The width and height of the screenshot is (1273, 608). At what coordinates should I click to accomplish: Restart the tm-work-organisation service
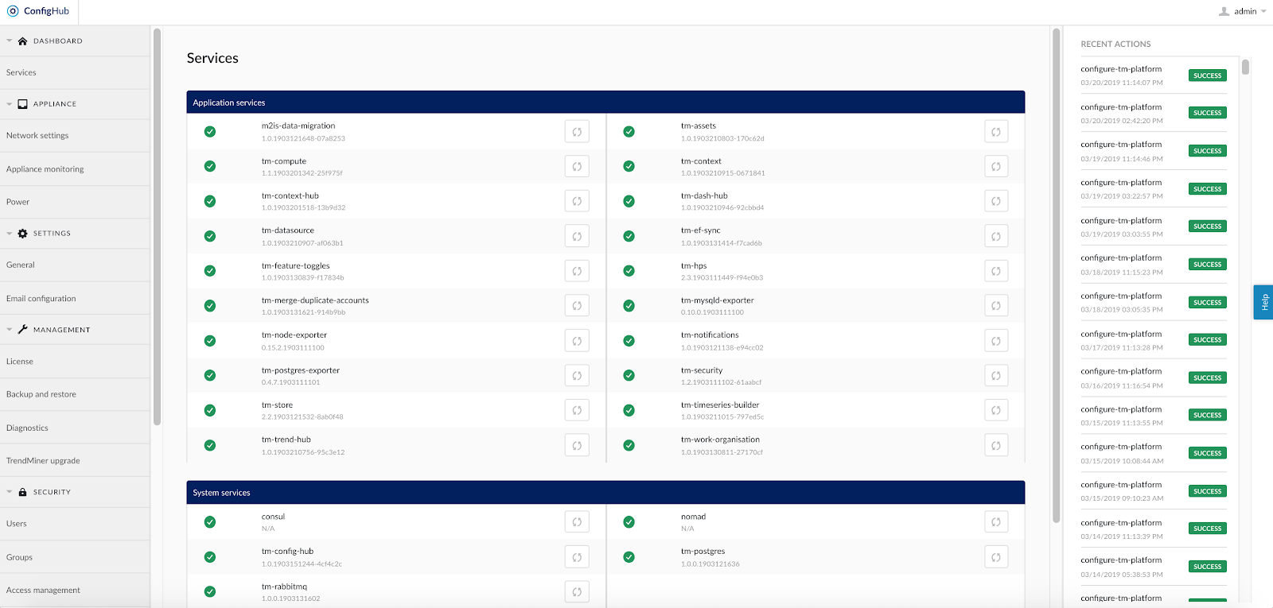996,445
